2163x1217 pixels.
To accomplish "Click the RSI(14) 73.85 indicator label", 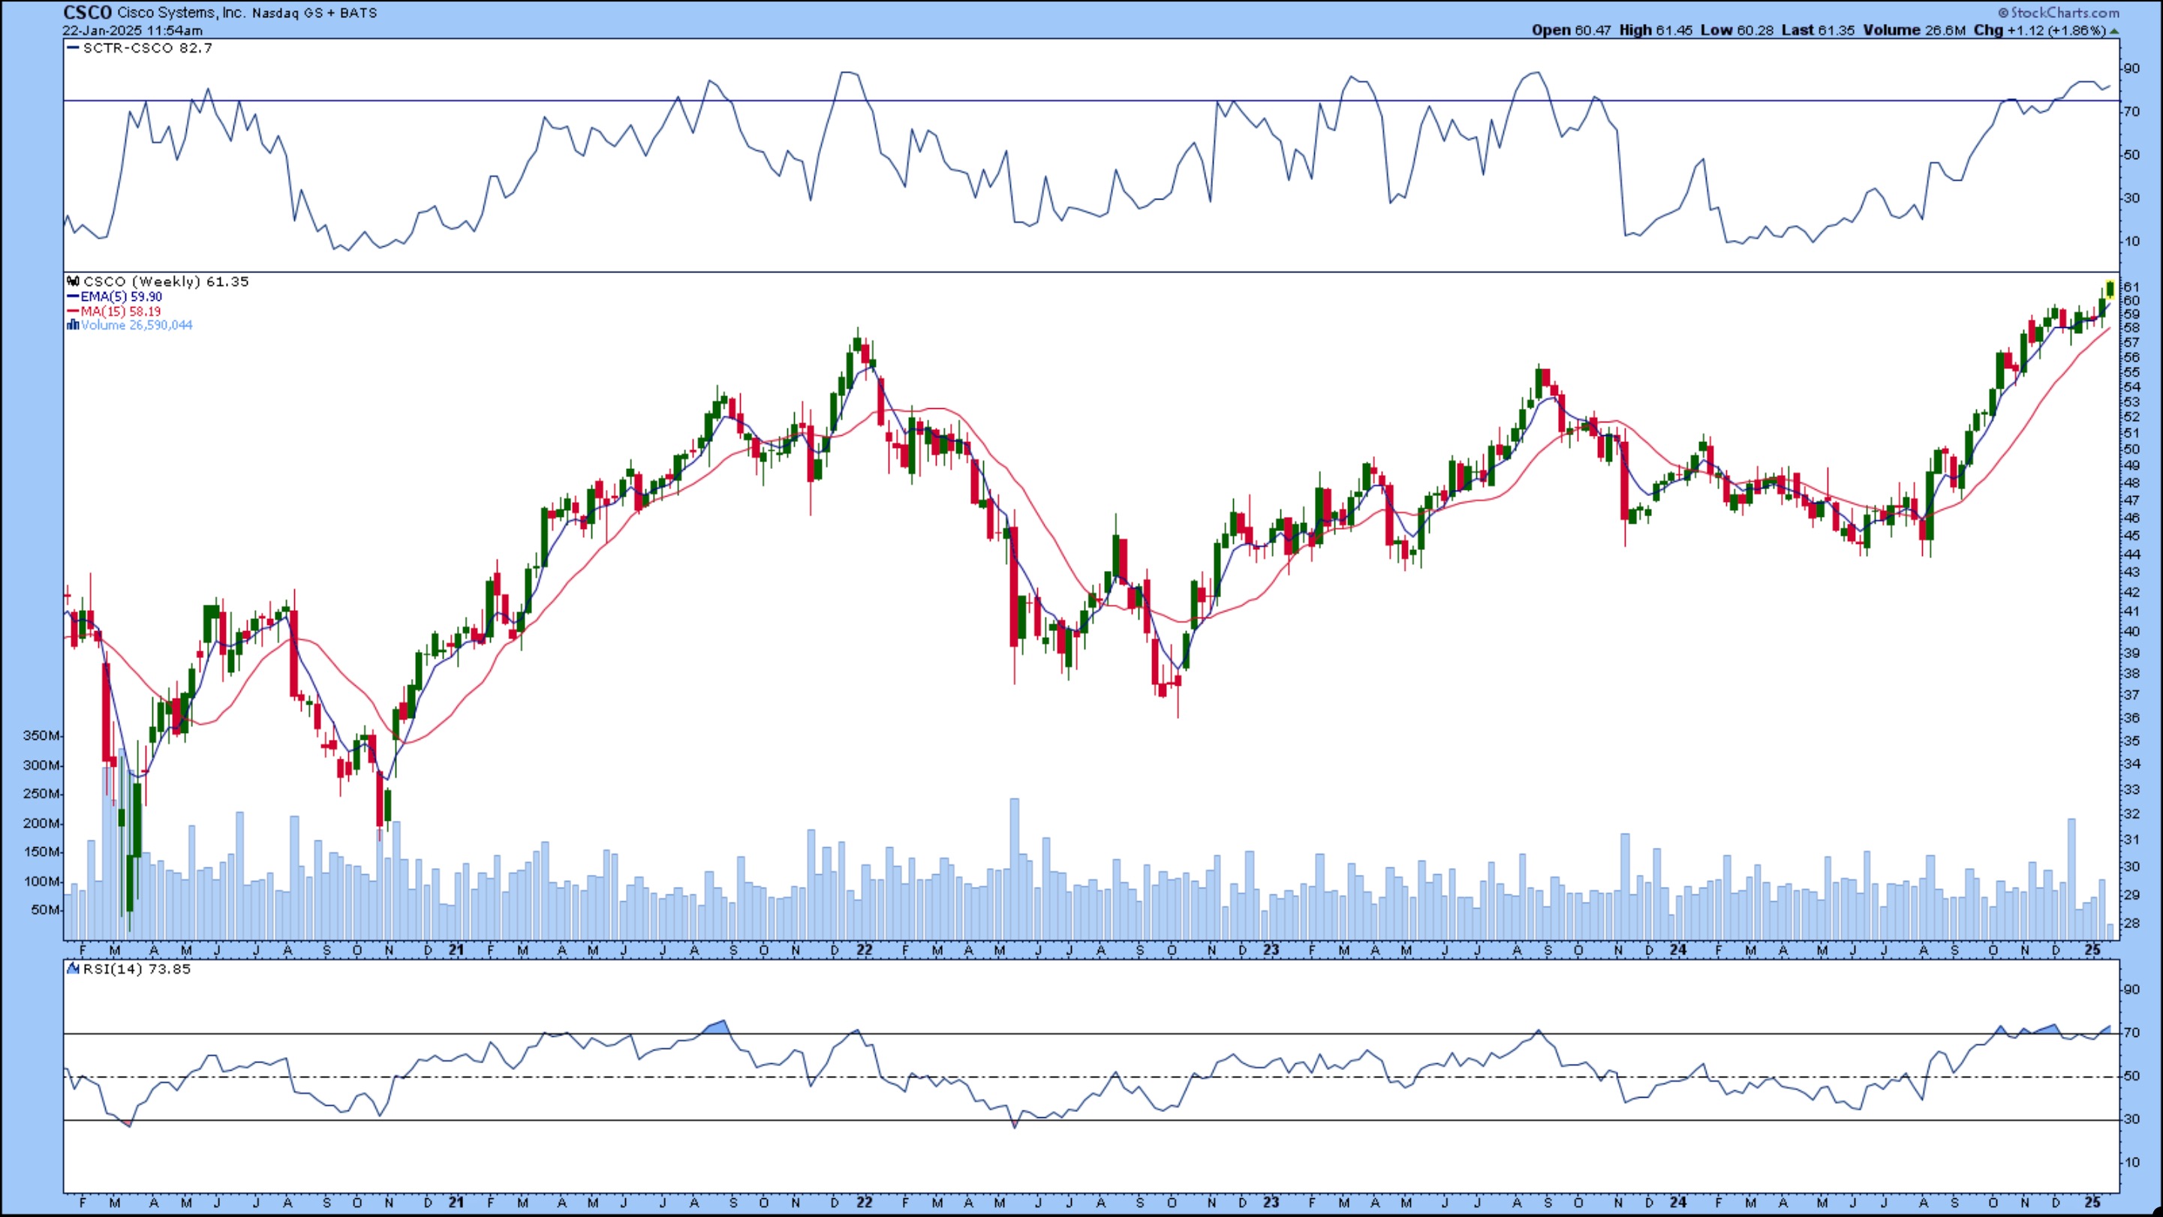I will tap(136, 969).
